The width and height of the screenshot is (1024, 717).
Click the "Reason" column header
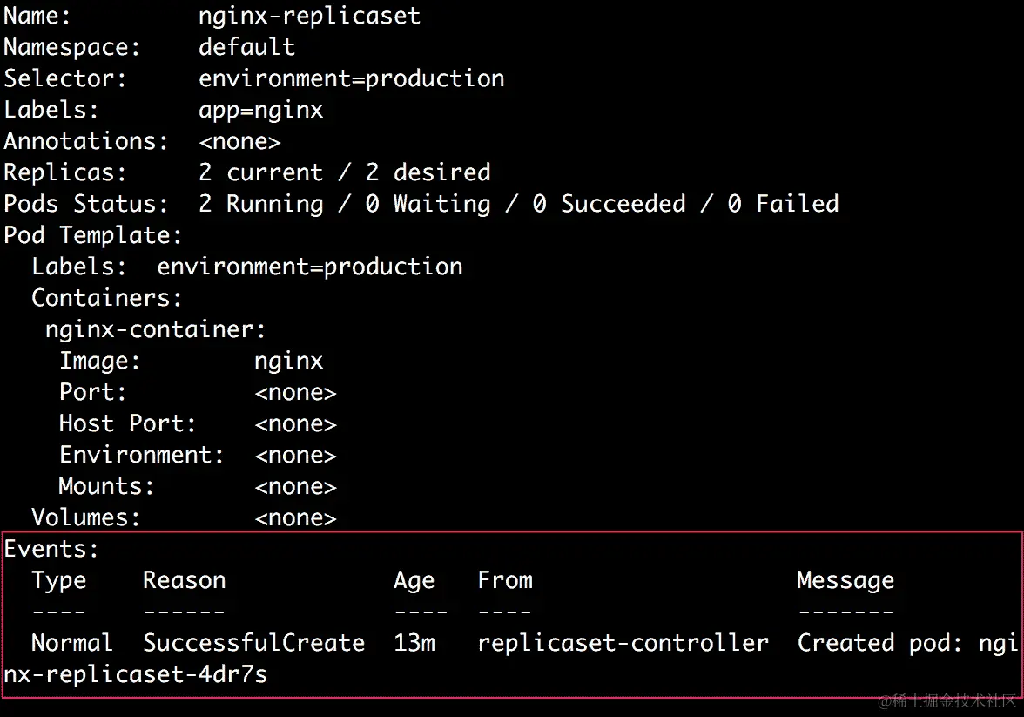(184, 580)
